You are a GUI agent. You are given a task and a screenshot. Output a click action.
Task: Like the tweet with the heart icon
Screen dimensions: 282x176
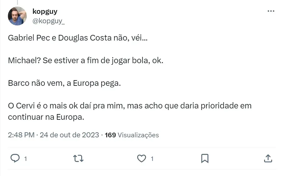142,158
